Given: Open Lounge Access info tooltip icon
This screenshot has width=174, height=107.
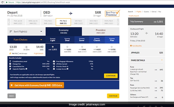Looking at the screenshot, I should (x=67, y=69).
